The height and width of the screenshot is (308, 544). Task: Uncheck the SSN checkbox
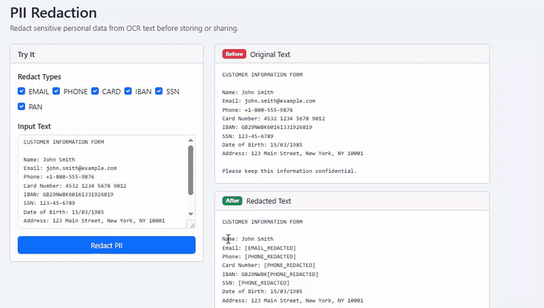point(159,91)
